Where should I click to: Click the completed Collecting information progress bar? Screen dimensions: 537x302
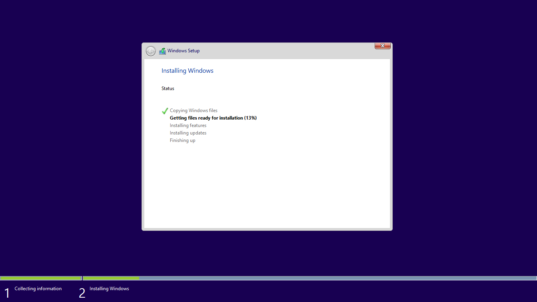click(40, 278)
